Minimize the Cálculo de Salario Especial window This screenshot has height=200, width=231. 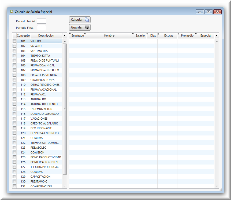(x=200, y=12)
